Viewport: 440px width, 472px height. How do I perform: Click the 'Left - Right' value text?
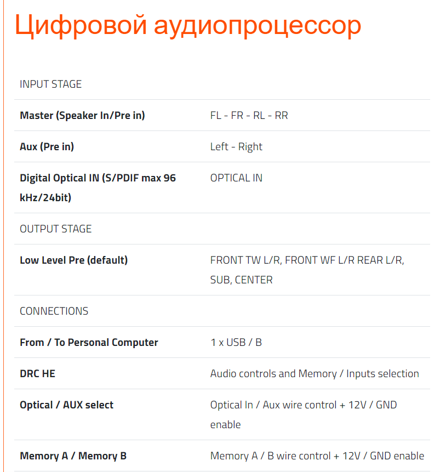click(236, 146)
